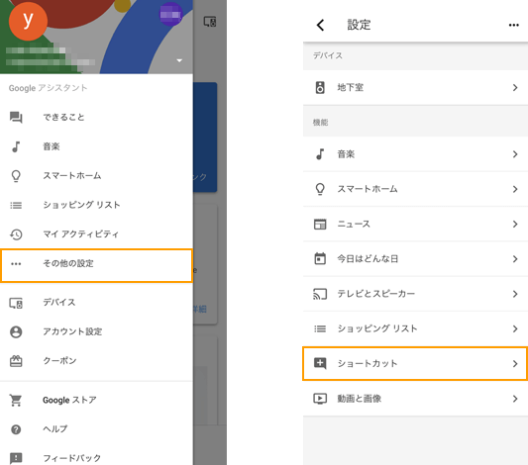This screenshot has width=528, height=465.
Task: Open アカウント設定 in the drawer
Action: click(x=96, y=331)
